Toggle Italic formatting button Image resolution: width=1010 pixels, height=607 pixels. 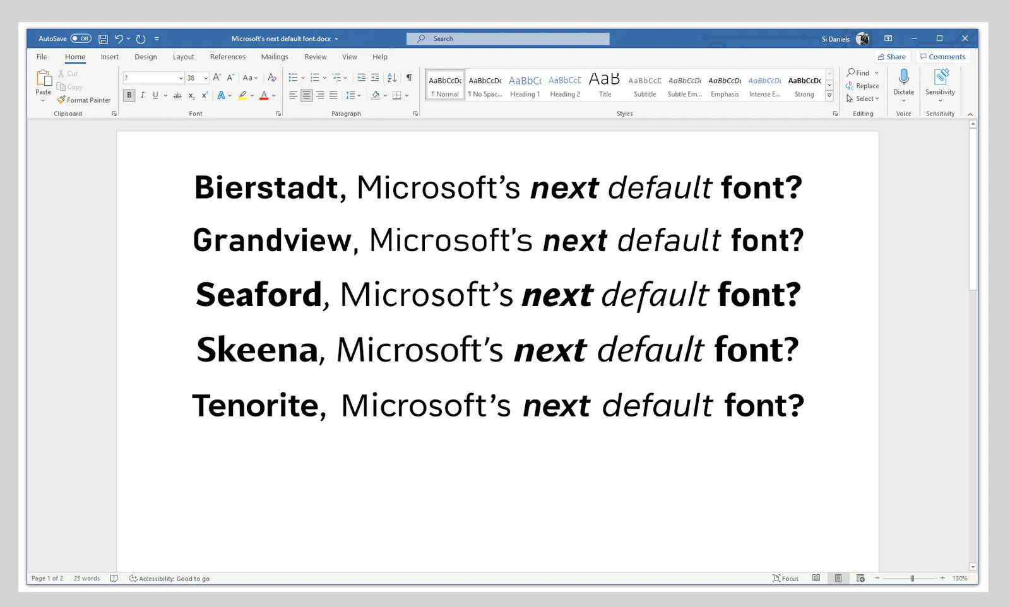tap(143, 95)
